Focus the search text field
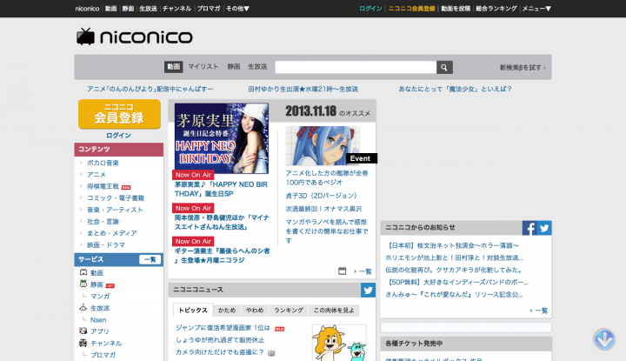Screen dimensions: 626x361 [356, 68]
